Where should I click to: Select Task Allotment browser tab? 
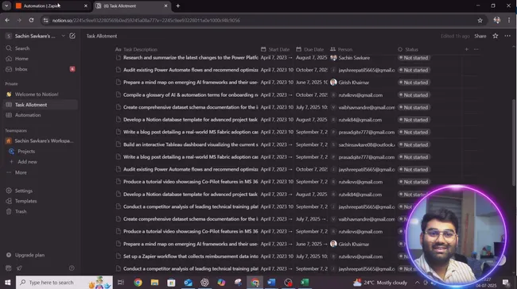(x=132, y=6)
